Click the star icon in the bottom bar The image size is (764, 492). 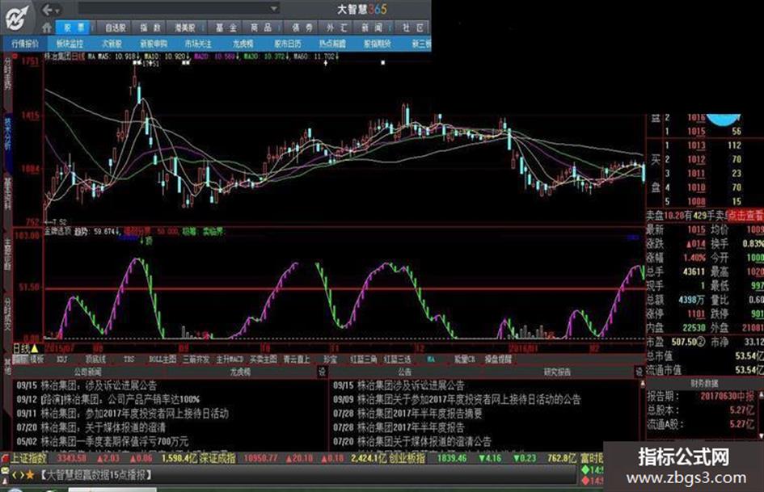(30, 474)
